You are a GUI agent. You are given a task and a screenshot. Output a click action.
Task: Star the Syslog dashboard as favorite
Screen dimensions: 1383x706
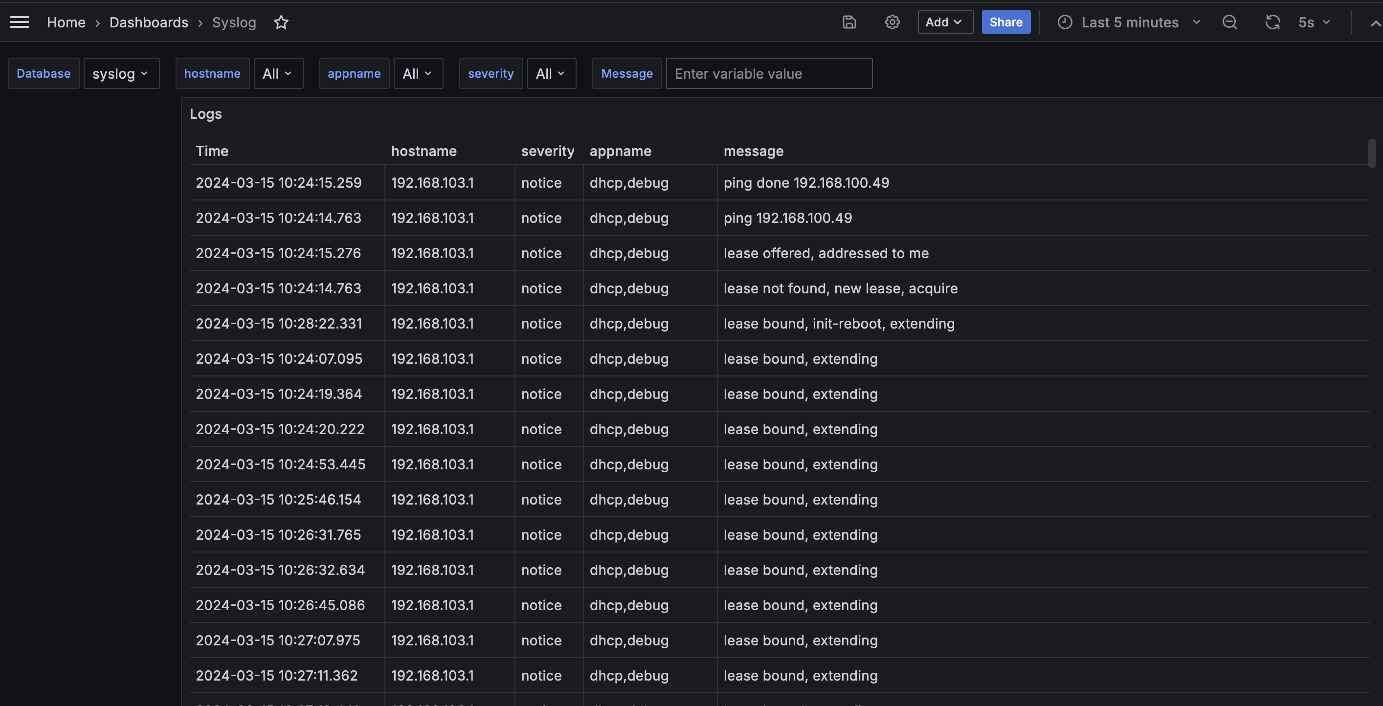click(x=281, y=22)
